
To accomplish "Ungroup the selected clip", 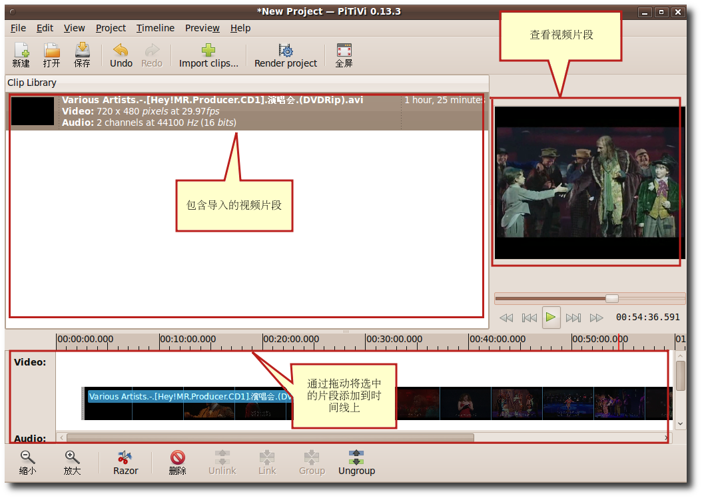I will click(356, 463).
